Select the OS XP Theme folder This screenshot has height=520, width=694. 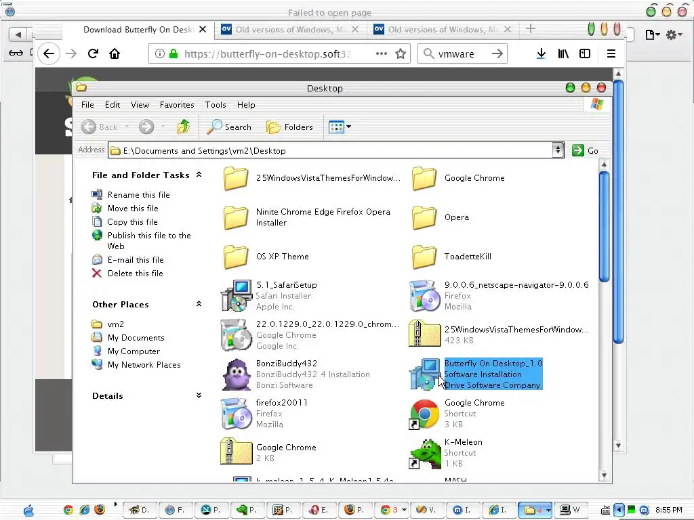[235, 257]
